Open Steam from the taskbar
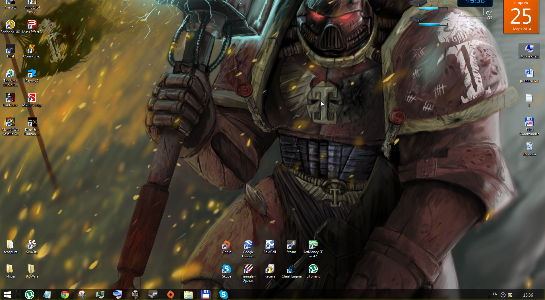The height and width of the screenshot is (300, 545). 153,295
